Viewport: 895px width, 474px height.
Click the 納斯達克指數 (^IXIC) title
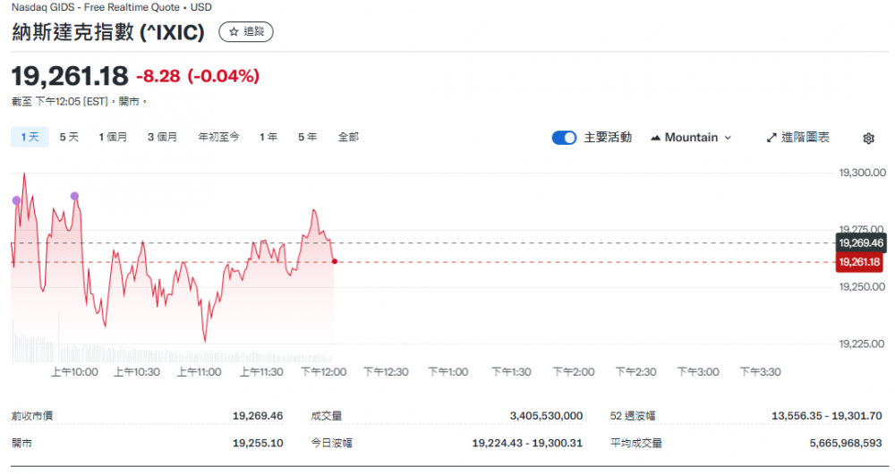(x=109, y=32)
